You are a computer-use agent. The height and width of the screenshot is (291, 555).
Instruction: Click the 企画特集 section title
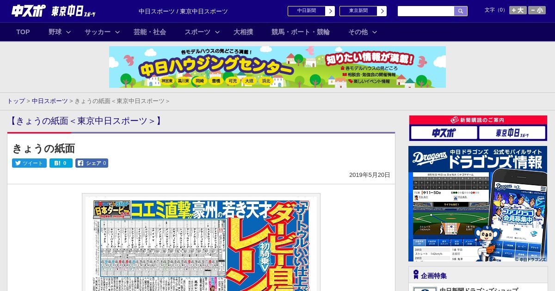coord(434,276)
